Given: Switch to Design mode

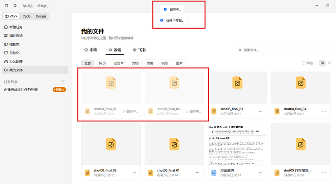Looking at the screenshot, I should point(41,16).
